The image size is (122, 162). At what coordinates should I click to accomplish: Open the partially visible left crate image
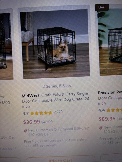[6, 46]
